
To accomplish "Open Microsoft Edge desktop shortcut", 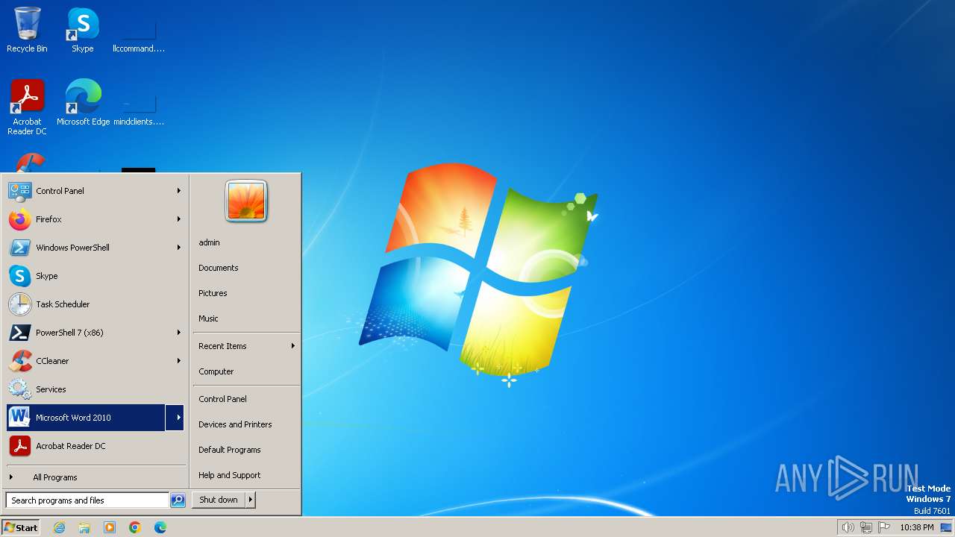I will point(83,102).
